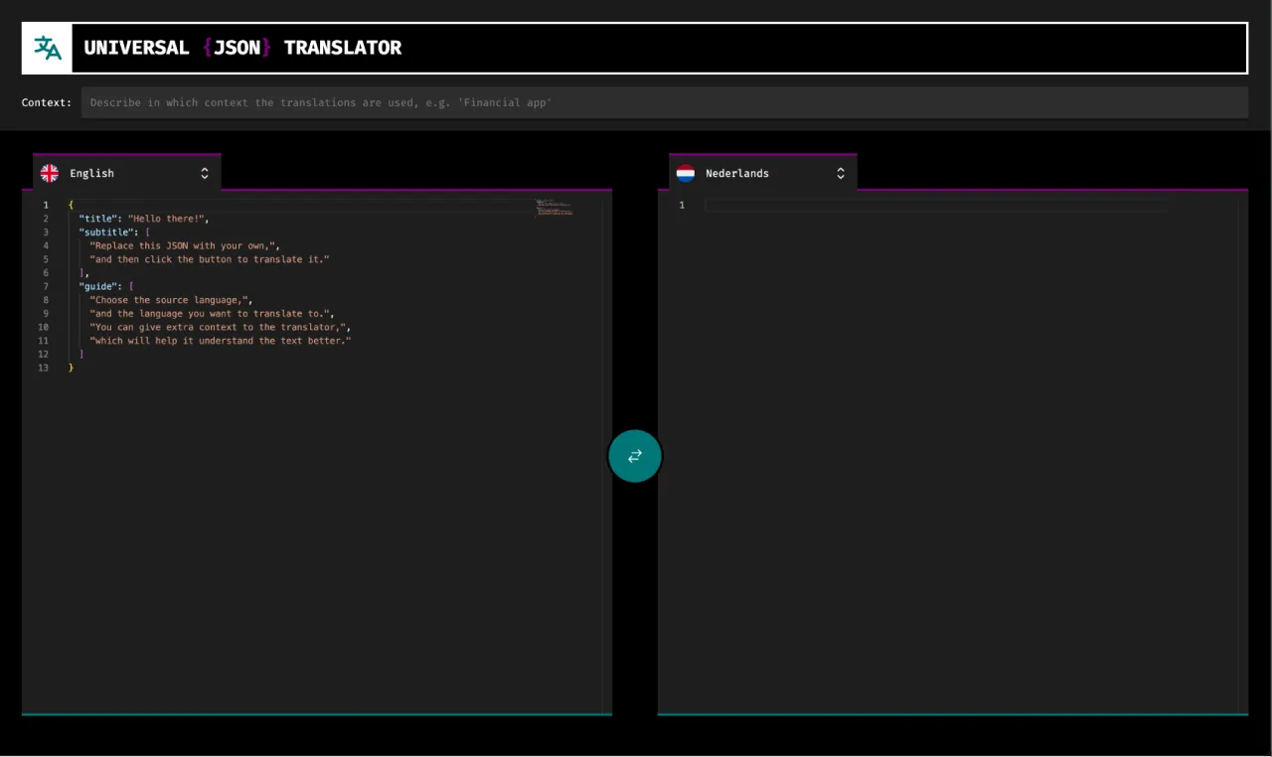Click the Netherlands flag icon
Image resolution: width=1272 pixels, height=757 pixels.
pyautogui.click(x=686, y=173)
